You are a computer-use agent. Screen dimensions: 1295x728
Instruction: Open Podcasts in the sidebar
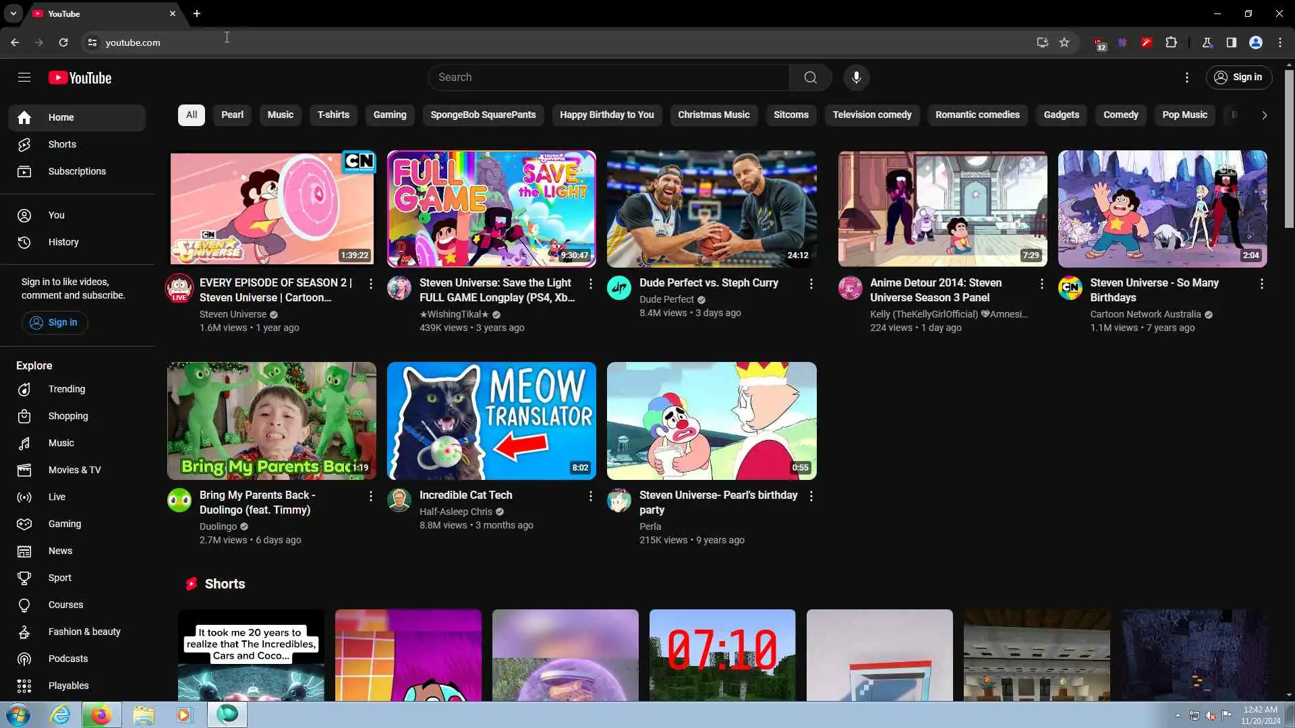tap(67, 659)
